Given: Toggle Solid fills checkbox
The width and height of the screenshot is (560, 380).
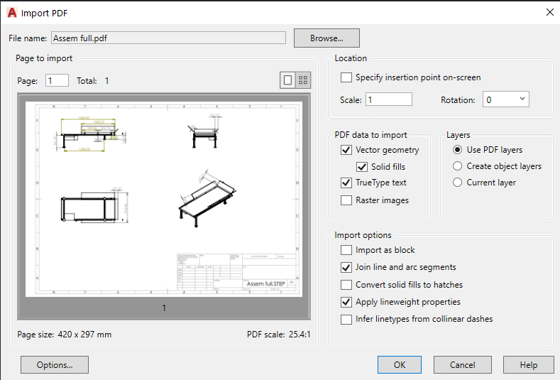Looking at the screenshot, I should click(x=362, y=167).
